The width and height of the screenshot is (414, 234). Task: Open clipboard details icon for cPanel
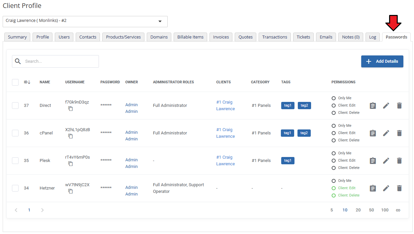[x=373, y=133]
